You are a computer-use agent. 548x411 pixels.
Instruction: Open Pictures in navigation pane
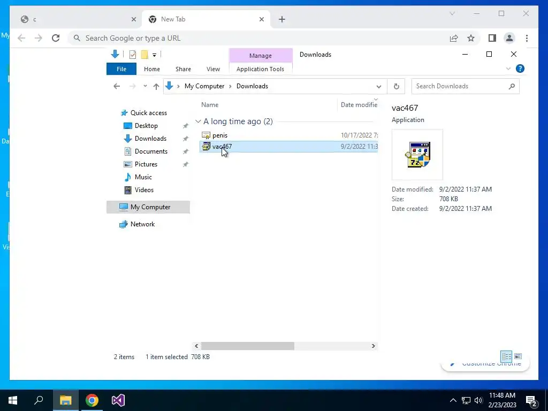(146, 164)
